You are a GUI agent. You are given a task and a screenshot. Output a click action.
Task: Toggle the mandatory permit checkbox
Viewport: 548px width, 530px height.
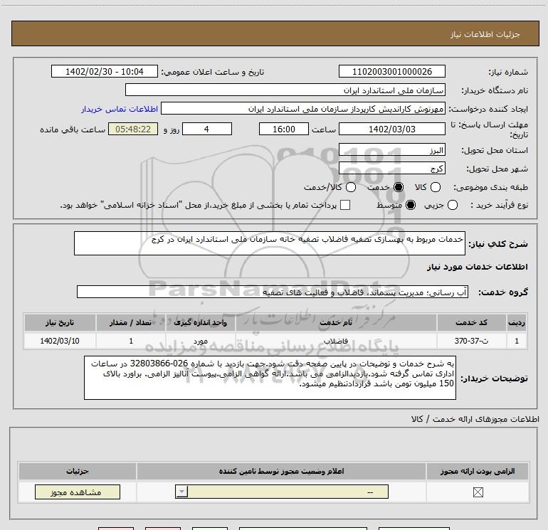(478, 492)
